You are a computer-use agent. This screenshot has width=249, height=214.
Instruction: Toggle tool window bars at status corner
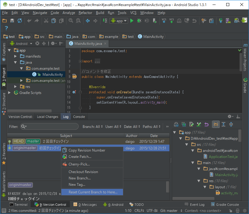click(x=4, y=211)
